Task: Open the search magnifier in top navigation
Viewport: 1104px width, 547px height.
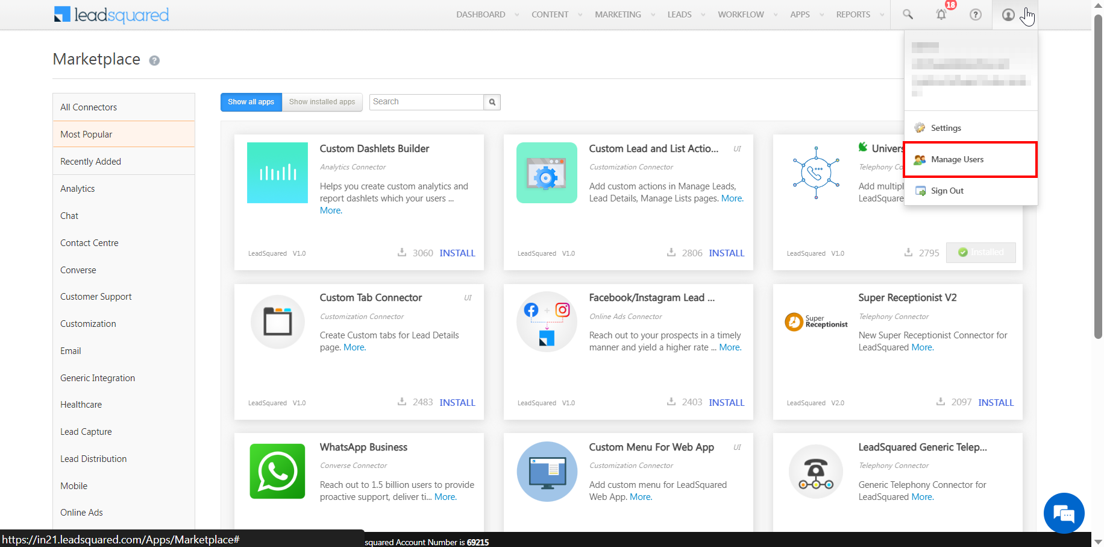Action: (908, 14)
